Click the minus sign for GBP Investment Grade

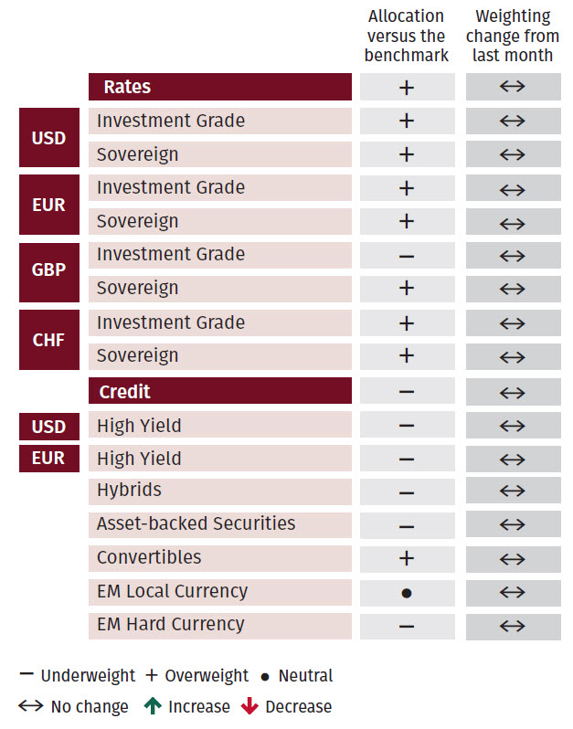tap(407, 256)
